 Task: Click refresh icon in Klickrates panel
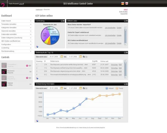84,88
